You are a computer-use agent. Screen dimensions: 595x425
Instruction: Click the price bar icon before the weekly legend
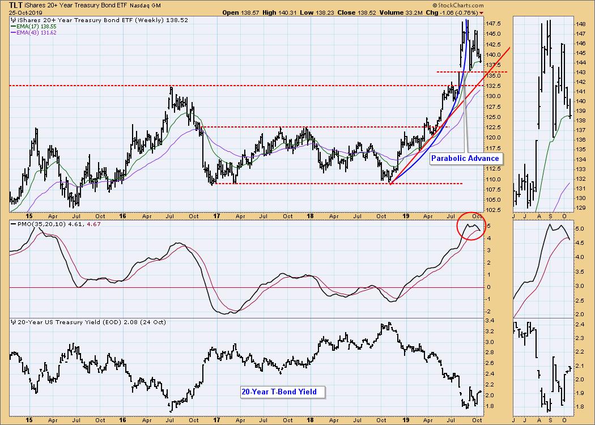(x=13, y=20)
